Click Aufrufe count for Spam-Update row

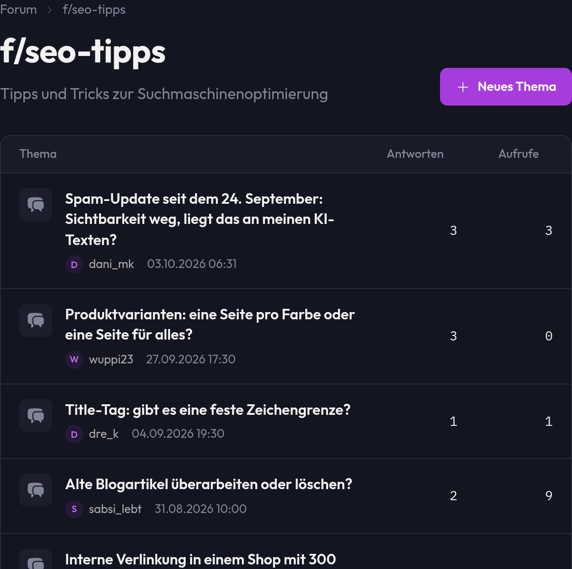[549, 230]
